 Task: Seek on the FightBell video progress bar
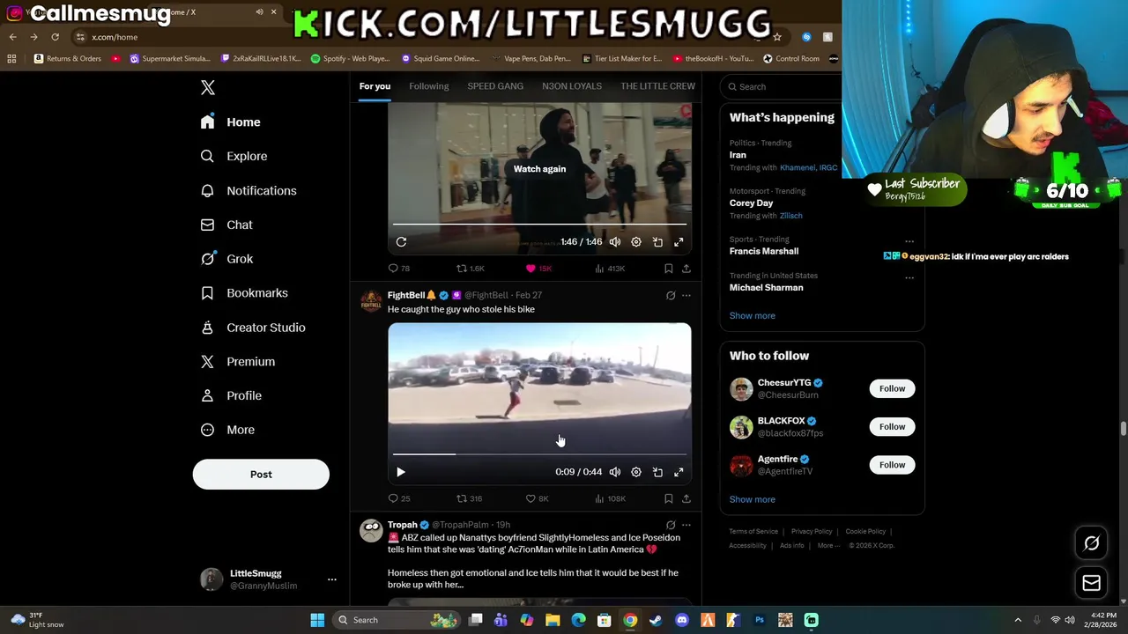click(539, 454)
